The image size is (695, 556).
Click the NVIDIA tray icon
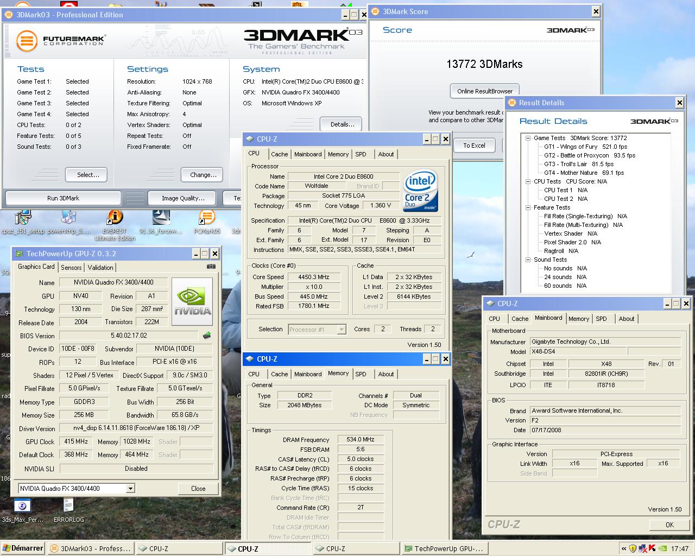662,548
